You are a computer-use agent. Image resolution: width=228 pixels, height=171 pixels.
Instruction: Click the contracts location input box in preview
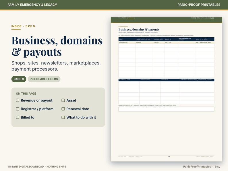pos(166,109)
